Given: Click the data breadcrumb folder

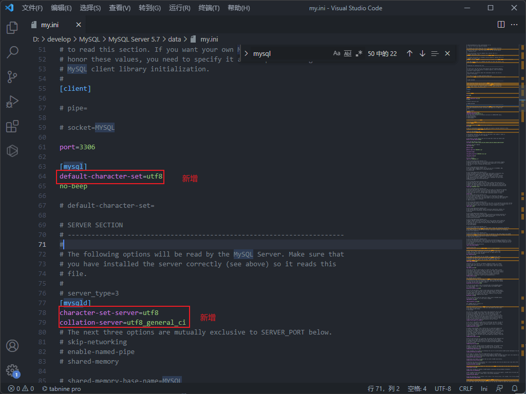Looking at the screenshot, I should point(175,39).
